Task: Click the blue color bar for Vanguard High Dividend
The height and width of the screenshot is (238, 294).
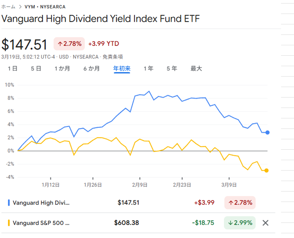Action: coord(9,203)
